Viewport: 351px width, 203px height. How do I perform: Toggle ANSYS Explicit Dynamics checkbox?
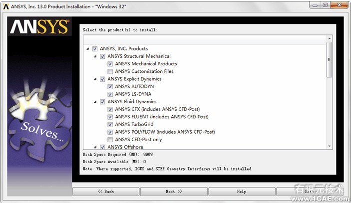[102, 79]
